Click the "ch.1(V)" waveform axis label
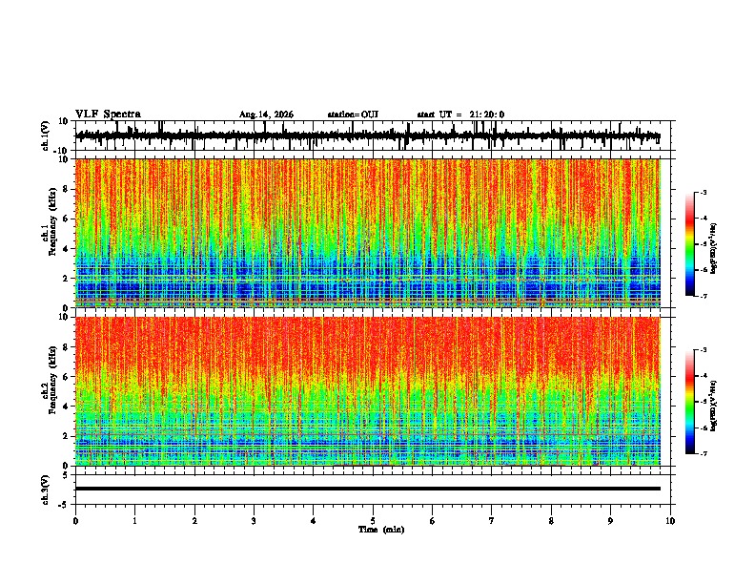755x584 pixels. [x=46, y=136]
